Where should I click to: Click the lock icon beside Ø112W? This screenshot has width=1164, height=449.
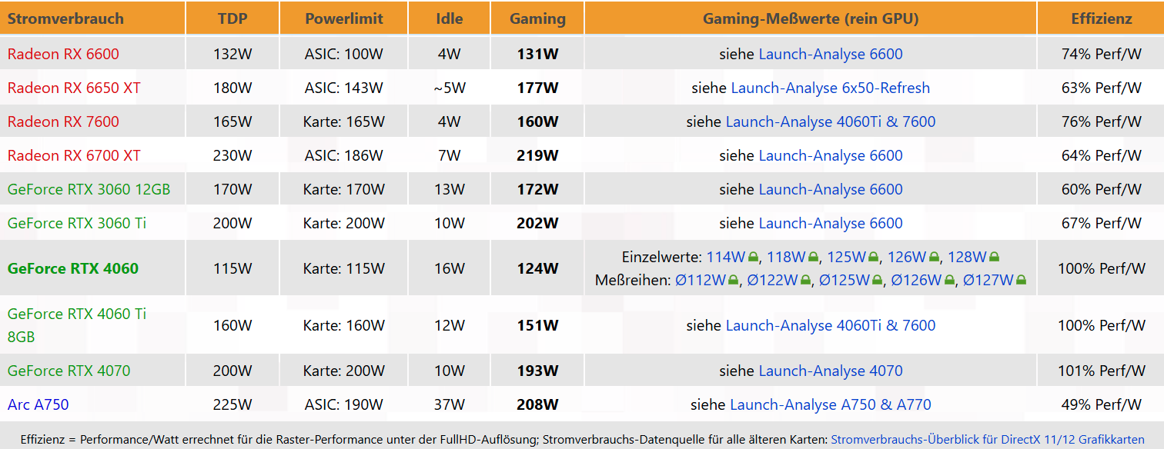click(733, 280)
